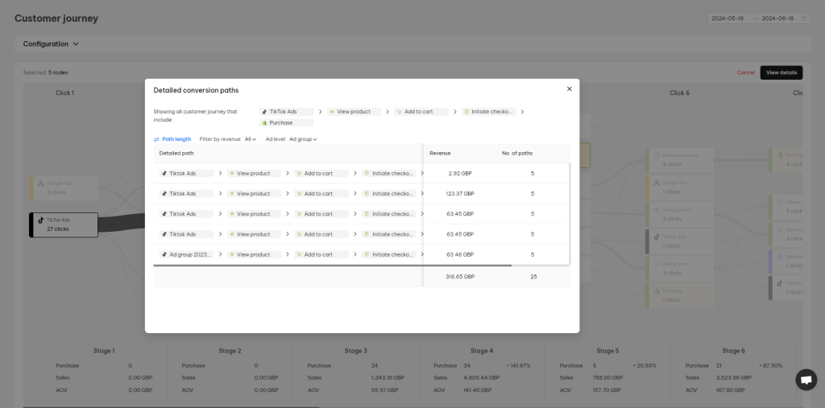Click View product icon in 63.46 GBP row

(232, 254)
